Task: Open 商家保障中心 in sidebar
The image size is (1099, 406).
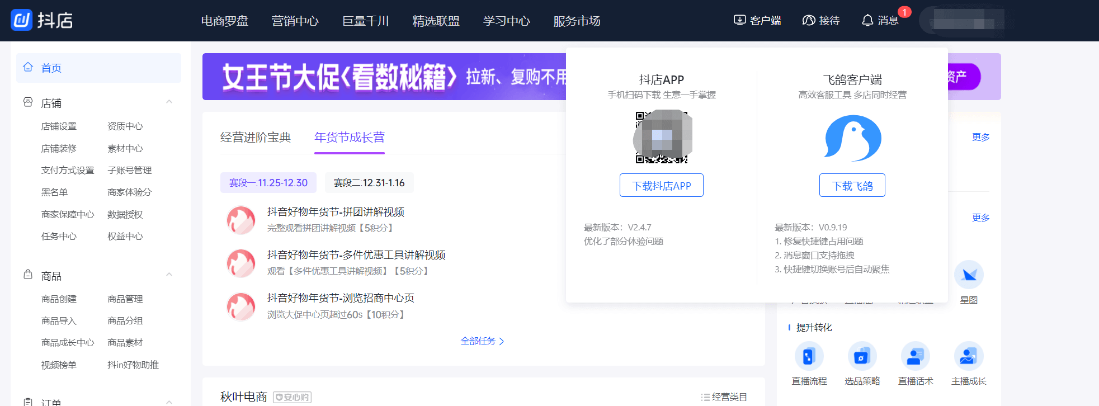Action: [68, 214]
